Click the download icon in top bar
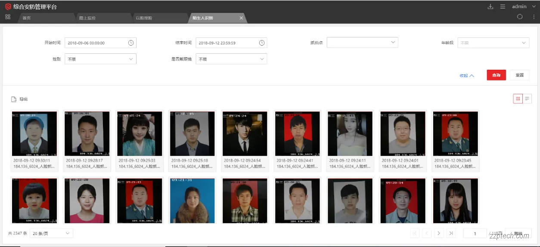The width and height of the screenshot is (540, 247). click(490, 6)
